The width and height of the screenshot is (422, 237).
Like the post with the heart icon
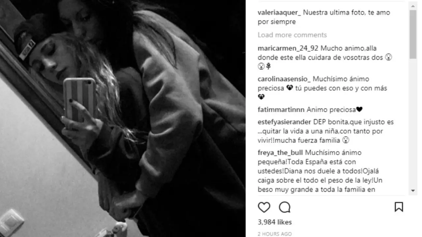point(264,207)
